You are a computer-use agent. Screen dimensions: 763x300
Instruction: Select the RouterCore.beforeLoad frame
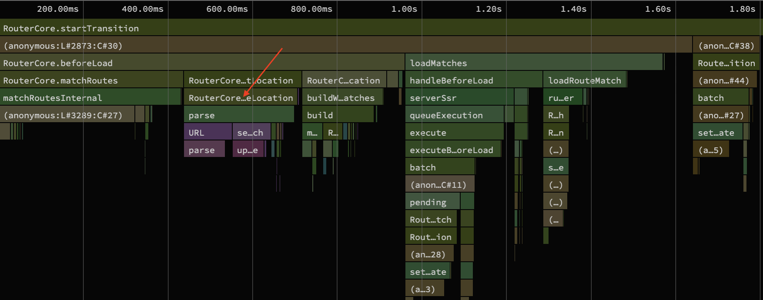[202, 63]
